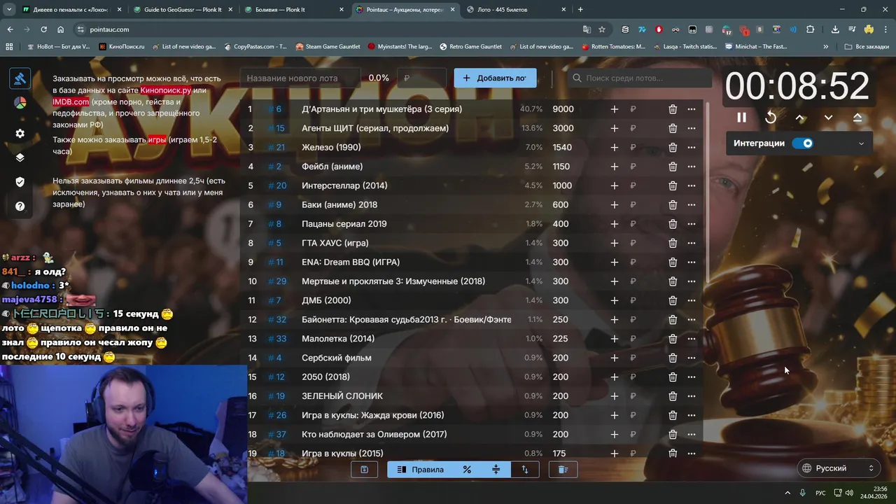Reload the page

[43, 29]
